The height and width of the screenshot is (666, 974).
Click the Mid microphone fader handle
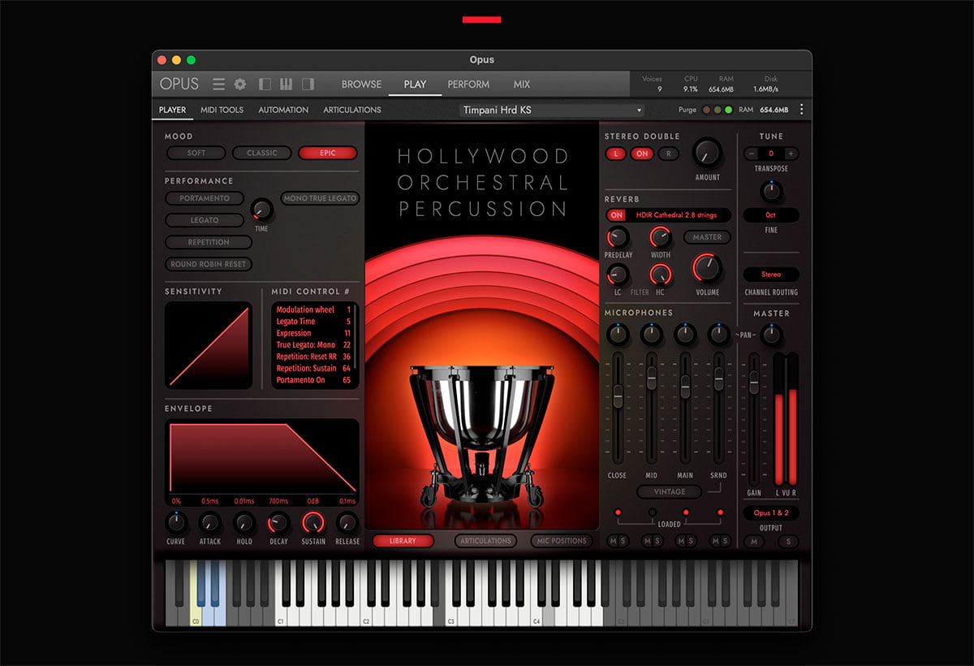click(651, 378)
